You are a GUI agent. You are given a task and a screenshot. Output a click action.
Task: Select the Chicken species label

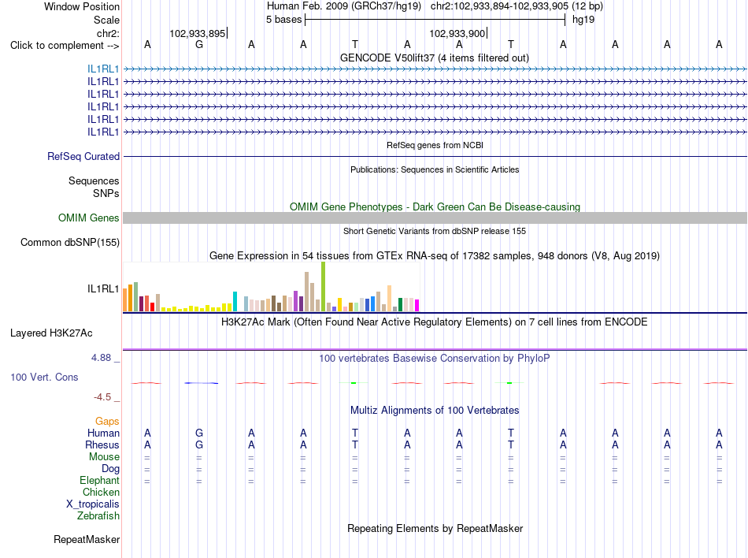[x=101, y=492]
